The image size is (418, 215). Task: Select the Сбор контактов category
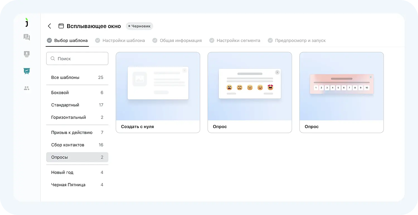(77, 145)
